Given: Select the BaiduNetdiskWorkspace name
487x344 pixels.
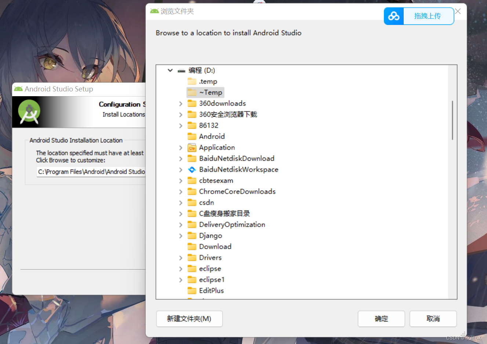Looking at the screenshot, I should coord(239,170).
